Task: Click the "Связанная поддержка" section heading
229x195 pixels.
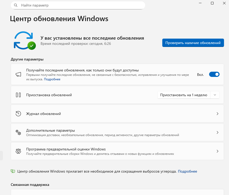Action: click(x=30, y=185)
